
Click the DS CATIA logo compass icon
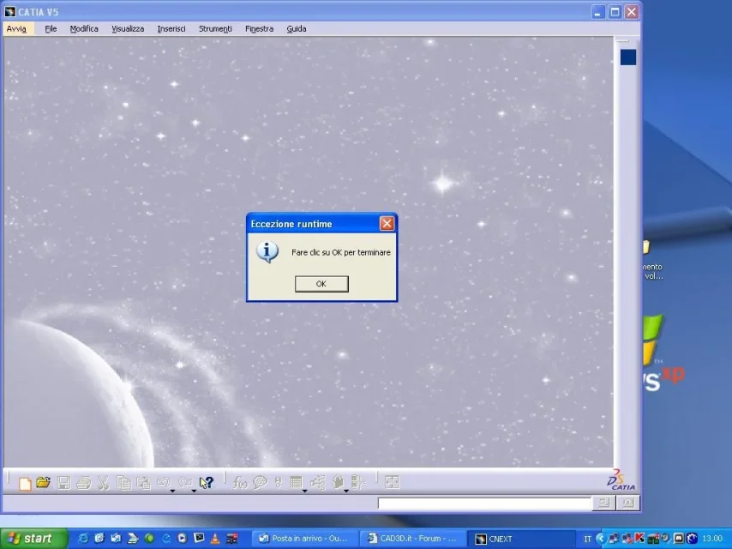(621, 480)
